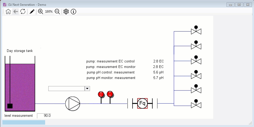Activate the pencil edit mode icon
Viewport: 254px width, 127px height.
[32, 12]
